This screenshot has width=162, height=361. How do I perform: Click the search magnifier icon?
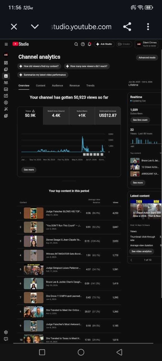point(76,44)
